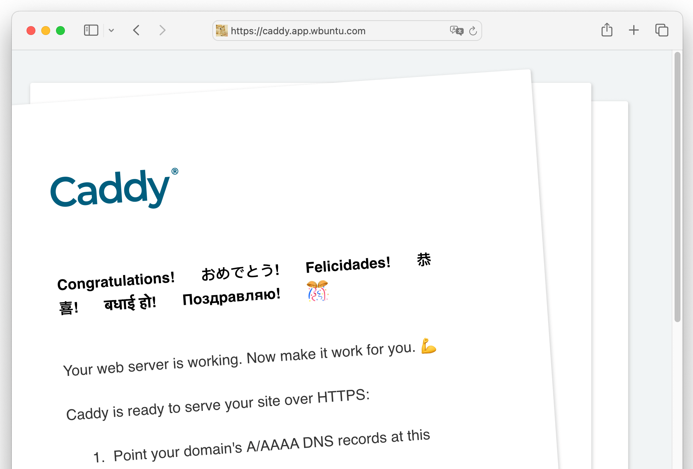Viewport: 693px width, 469px height.
Task: Open the page translation options
Action: 456,31
